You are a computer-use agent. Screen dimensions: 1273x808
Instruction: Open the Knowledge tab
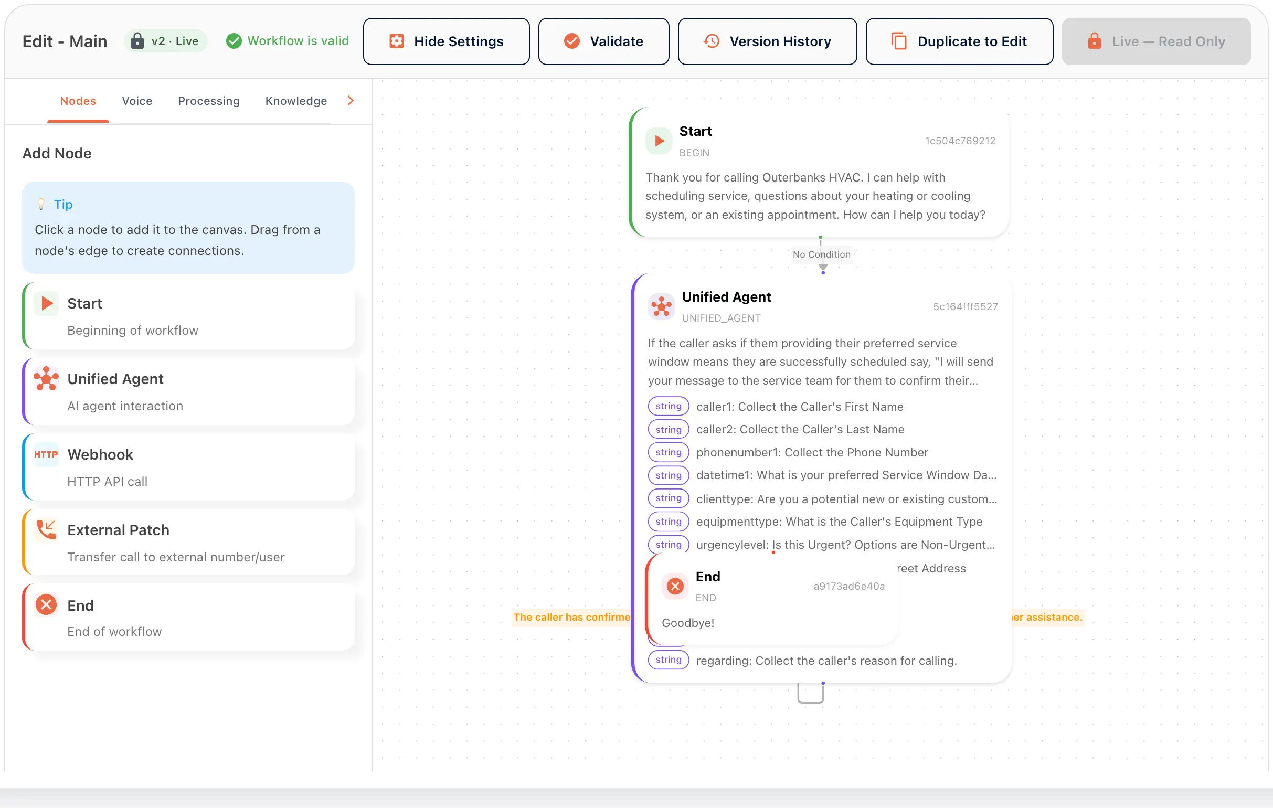[x=296, y=101]
